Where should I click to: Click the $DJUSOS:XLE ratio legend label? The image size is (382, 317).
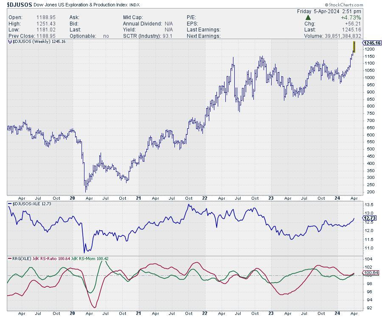28,204
